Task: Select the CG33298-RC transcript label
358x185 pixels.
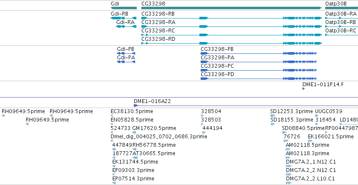Action: click(x=158, y=31)
